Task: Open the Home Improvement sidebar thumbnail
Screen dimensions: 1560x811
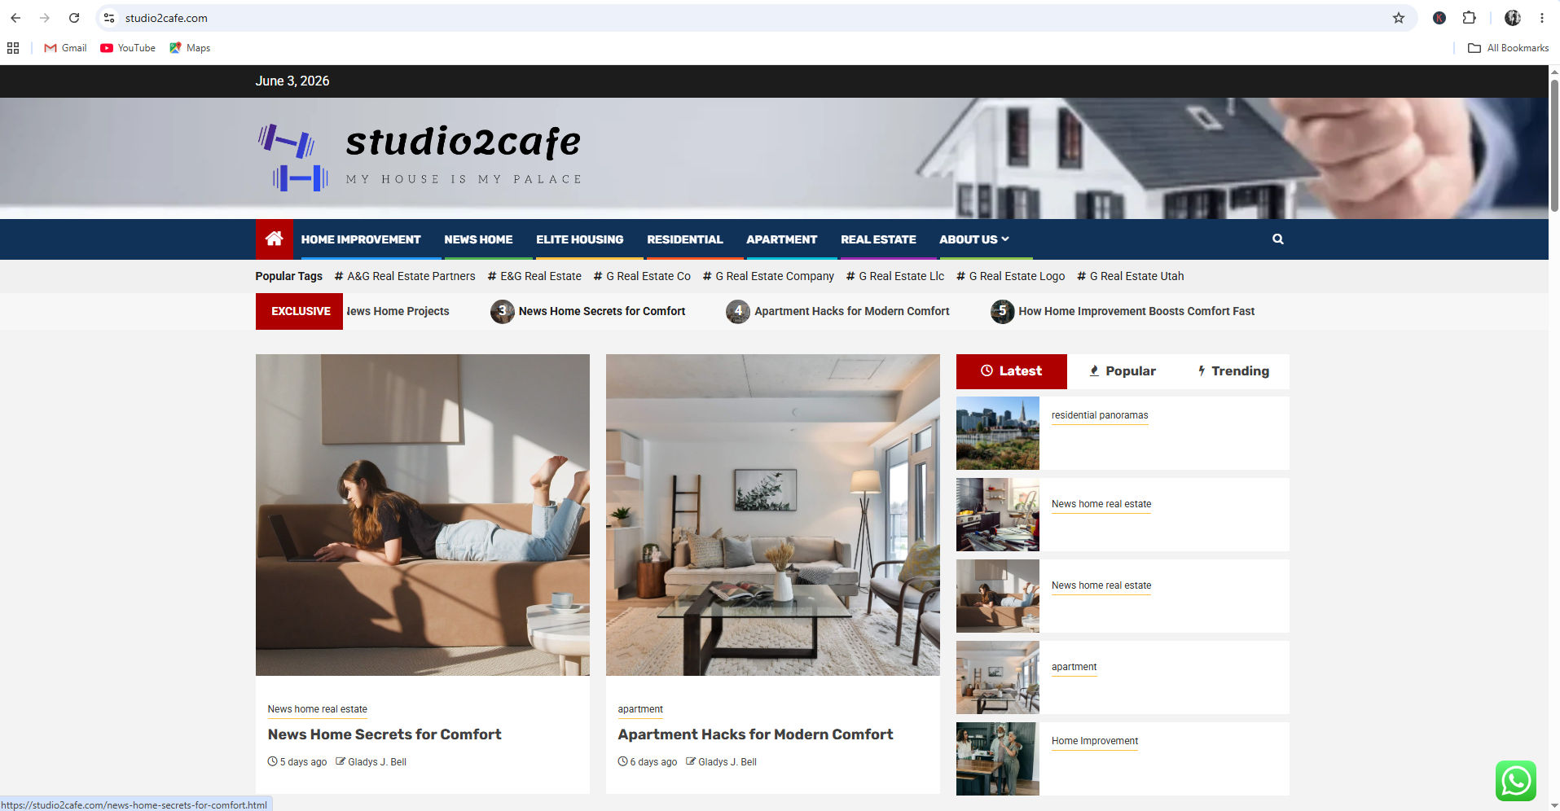Action: 998,759
